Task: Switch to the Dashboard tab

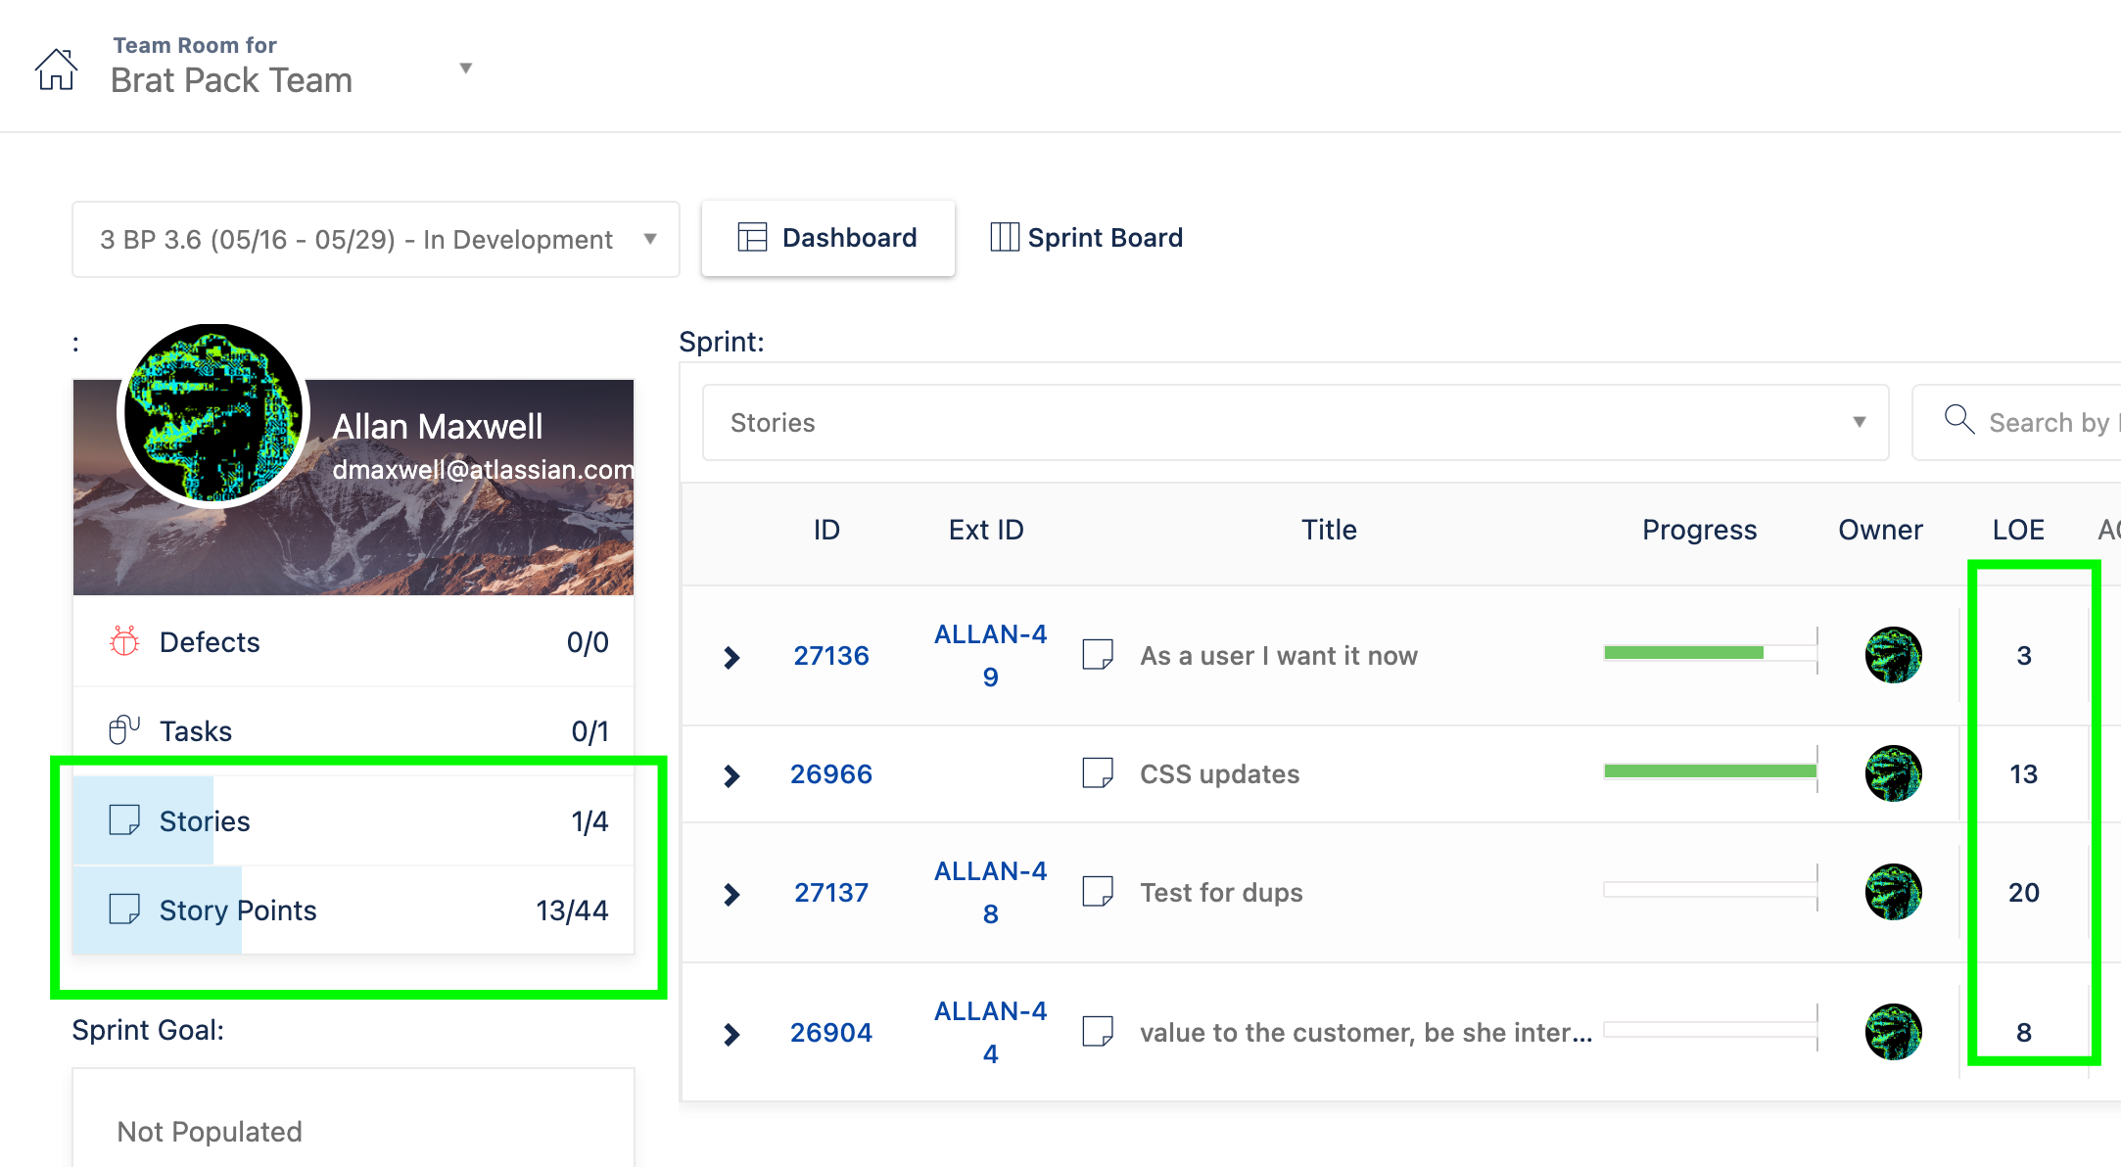Action: click(848, 237)
